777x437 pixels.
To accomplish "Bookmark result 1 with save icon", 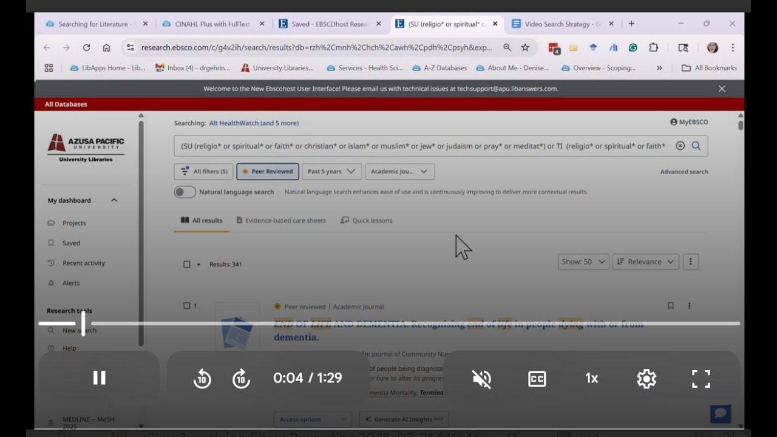I will tap(671, 306).
